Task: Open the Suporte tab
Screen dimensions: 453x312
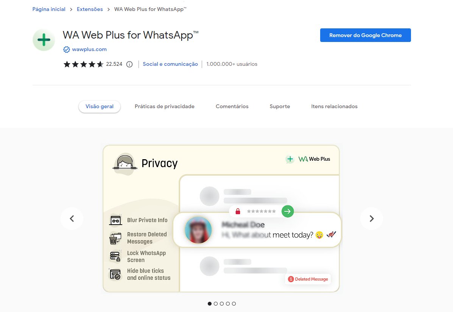Action: pyautogui.click(x=280, y=107)
